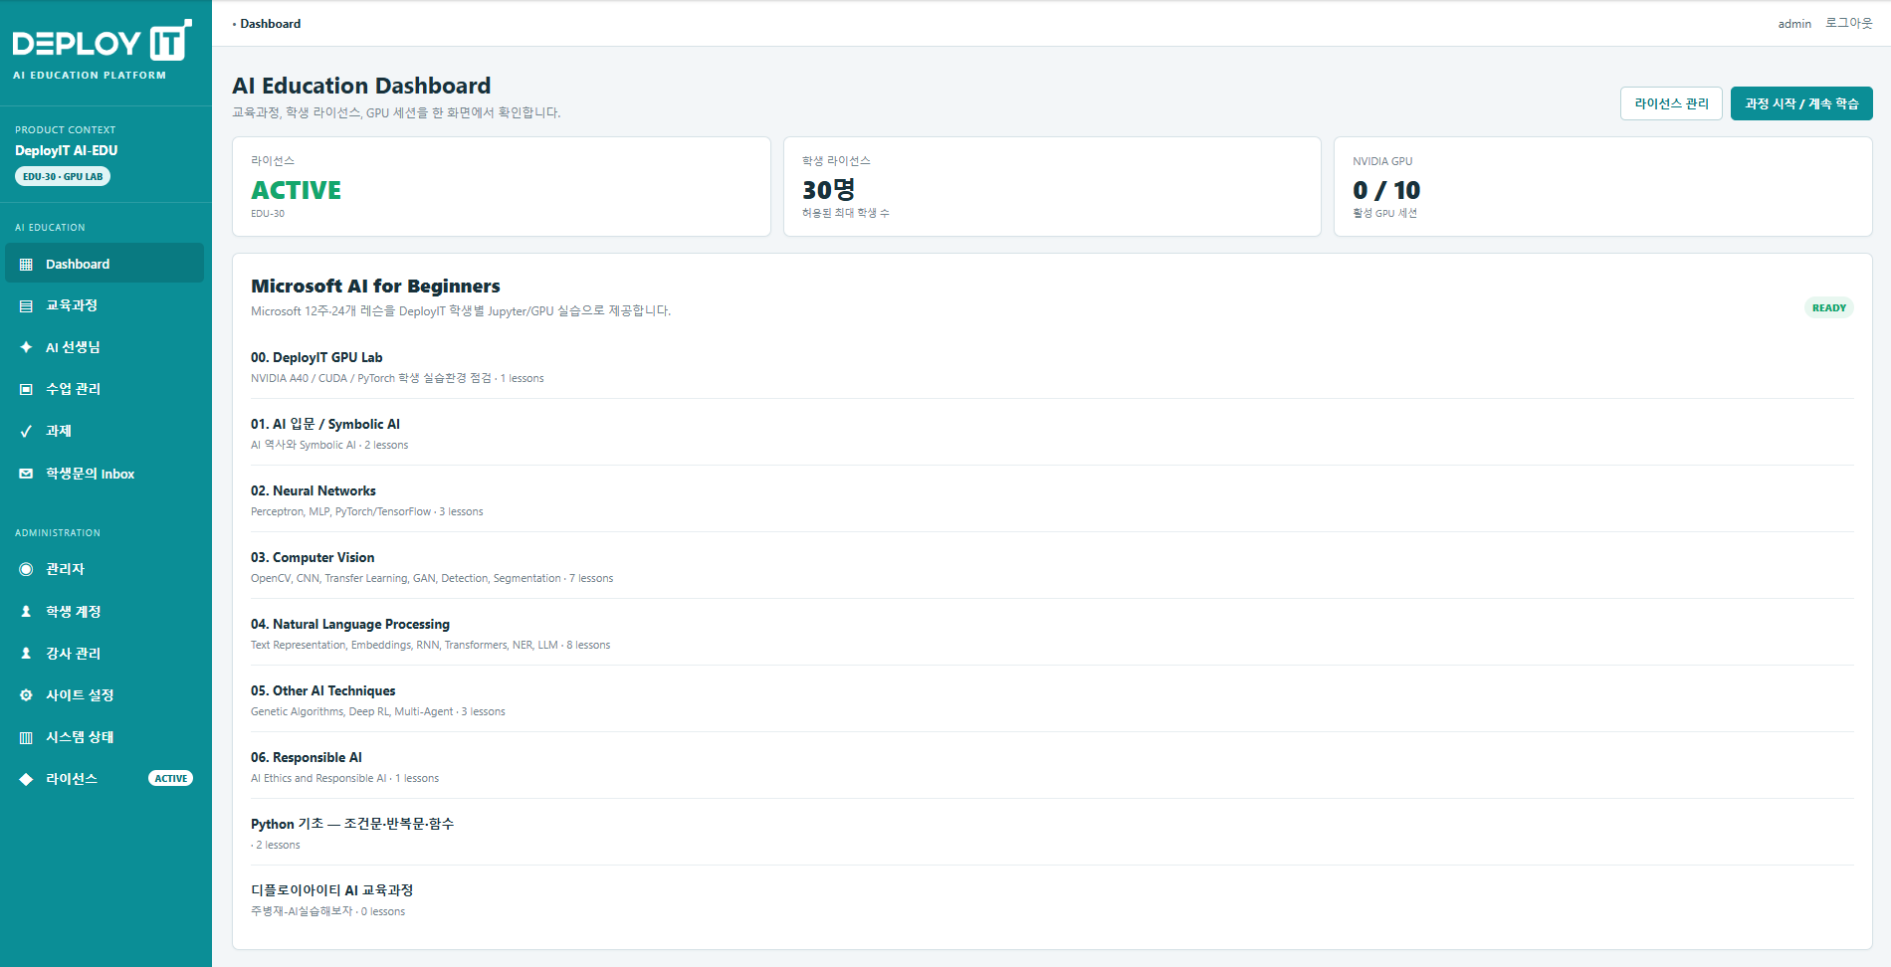Click the ACTIVE badge beside 라이선스
Screen dimensions: 1891x967
171,779
